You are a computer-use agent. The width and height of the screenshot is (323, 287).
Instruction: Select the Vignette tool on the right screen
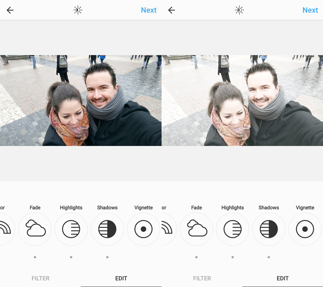(x=305, y=229)
